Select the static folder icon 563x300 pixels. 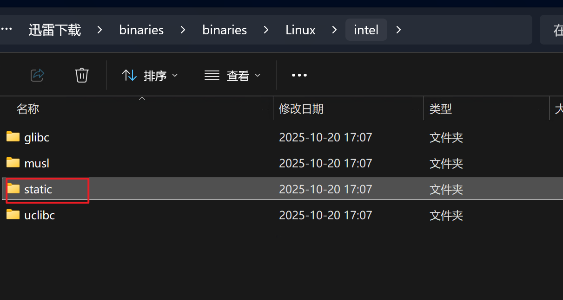(x=13, y=189)
